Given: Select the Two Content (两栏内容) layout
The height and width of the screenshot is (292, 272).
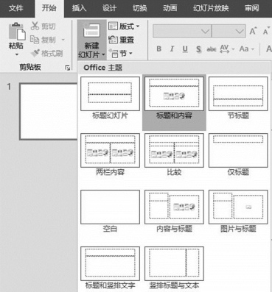Looking at the screenshot, I should click(x=110, y=154).
